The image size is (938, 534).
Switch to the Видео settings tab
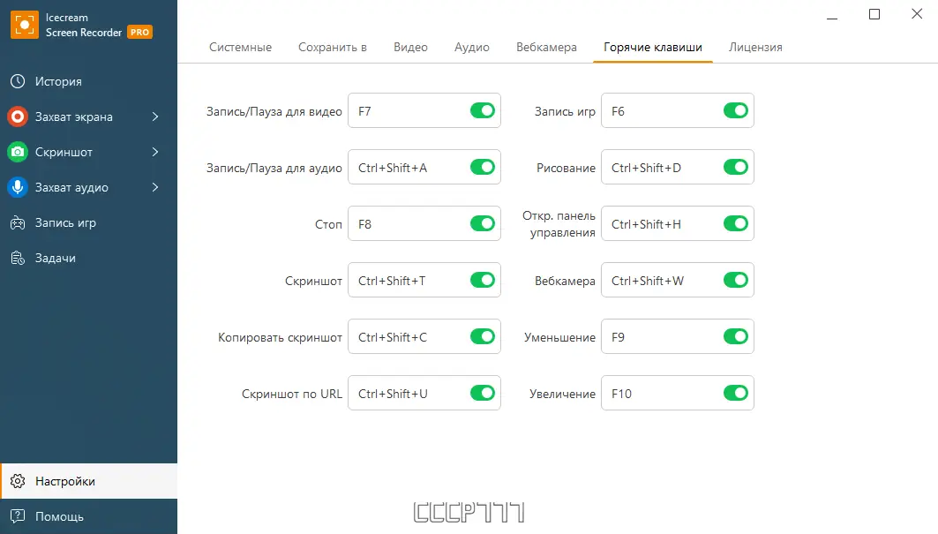[x=410, y=47]
